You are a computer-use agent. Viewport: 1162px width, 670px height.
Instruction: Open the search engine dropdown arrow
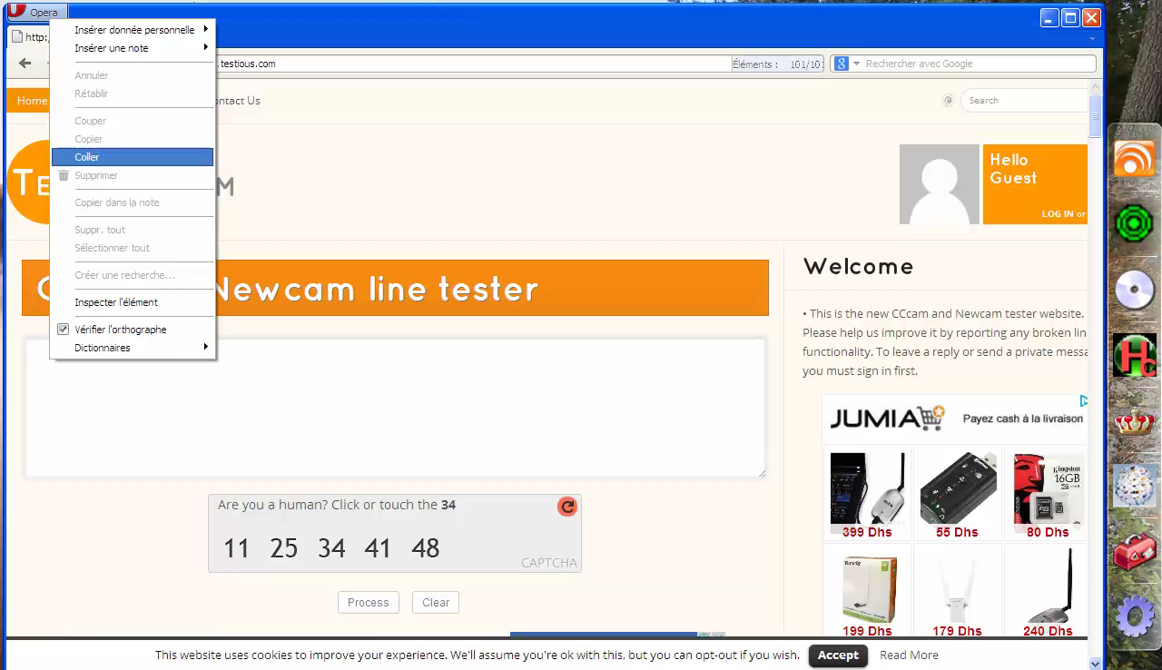tap(856, 64)
